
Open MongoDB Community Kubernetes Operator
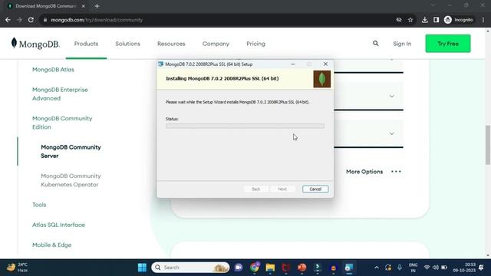point(71,180)
